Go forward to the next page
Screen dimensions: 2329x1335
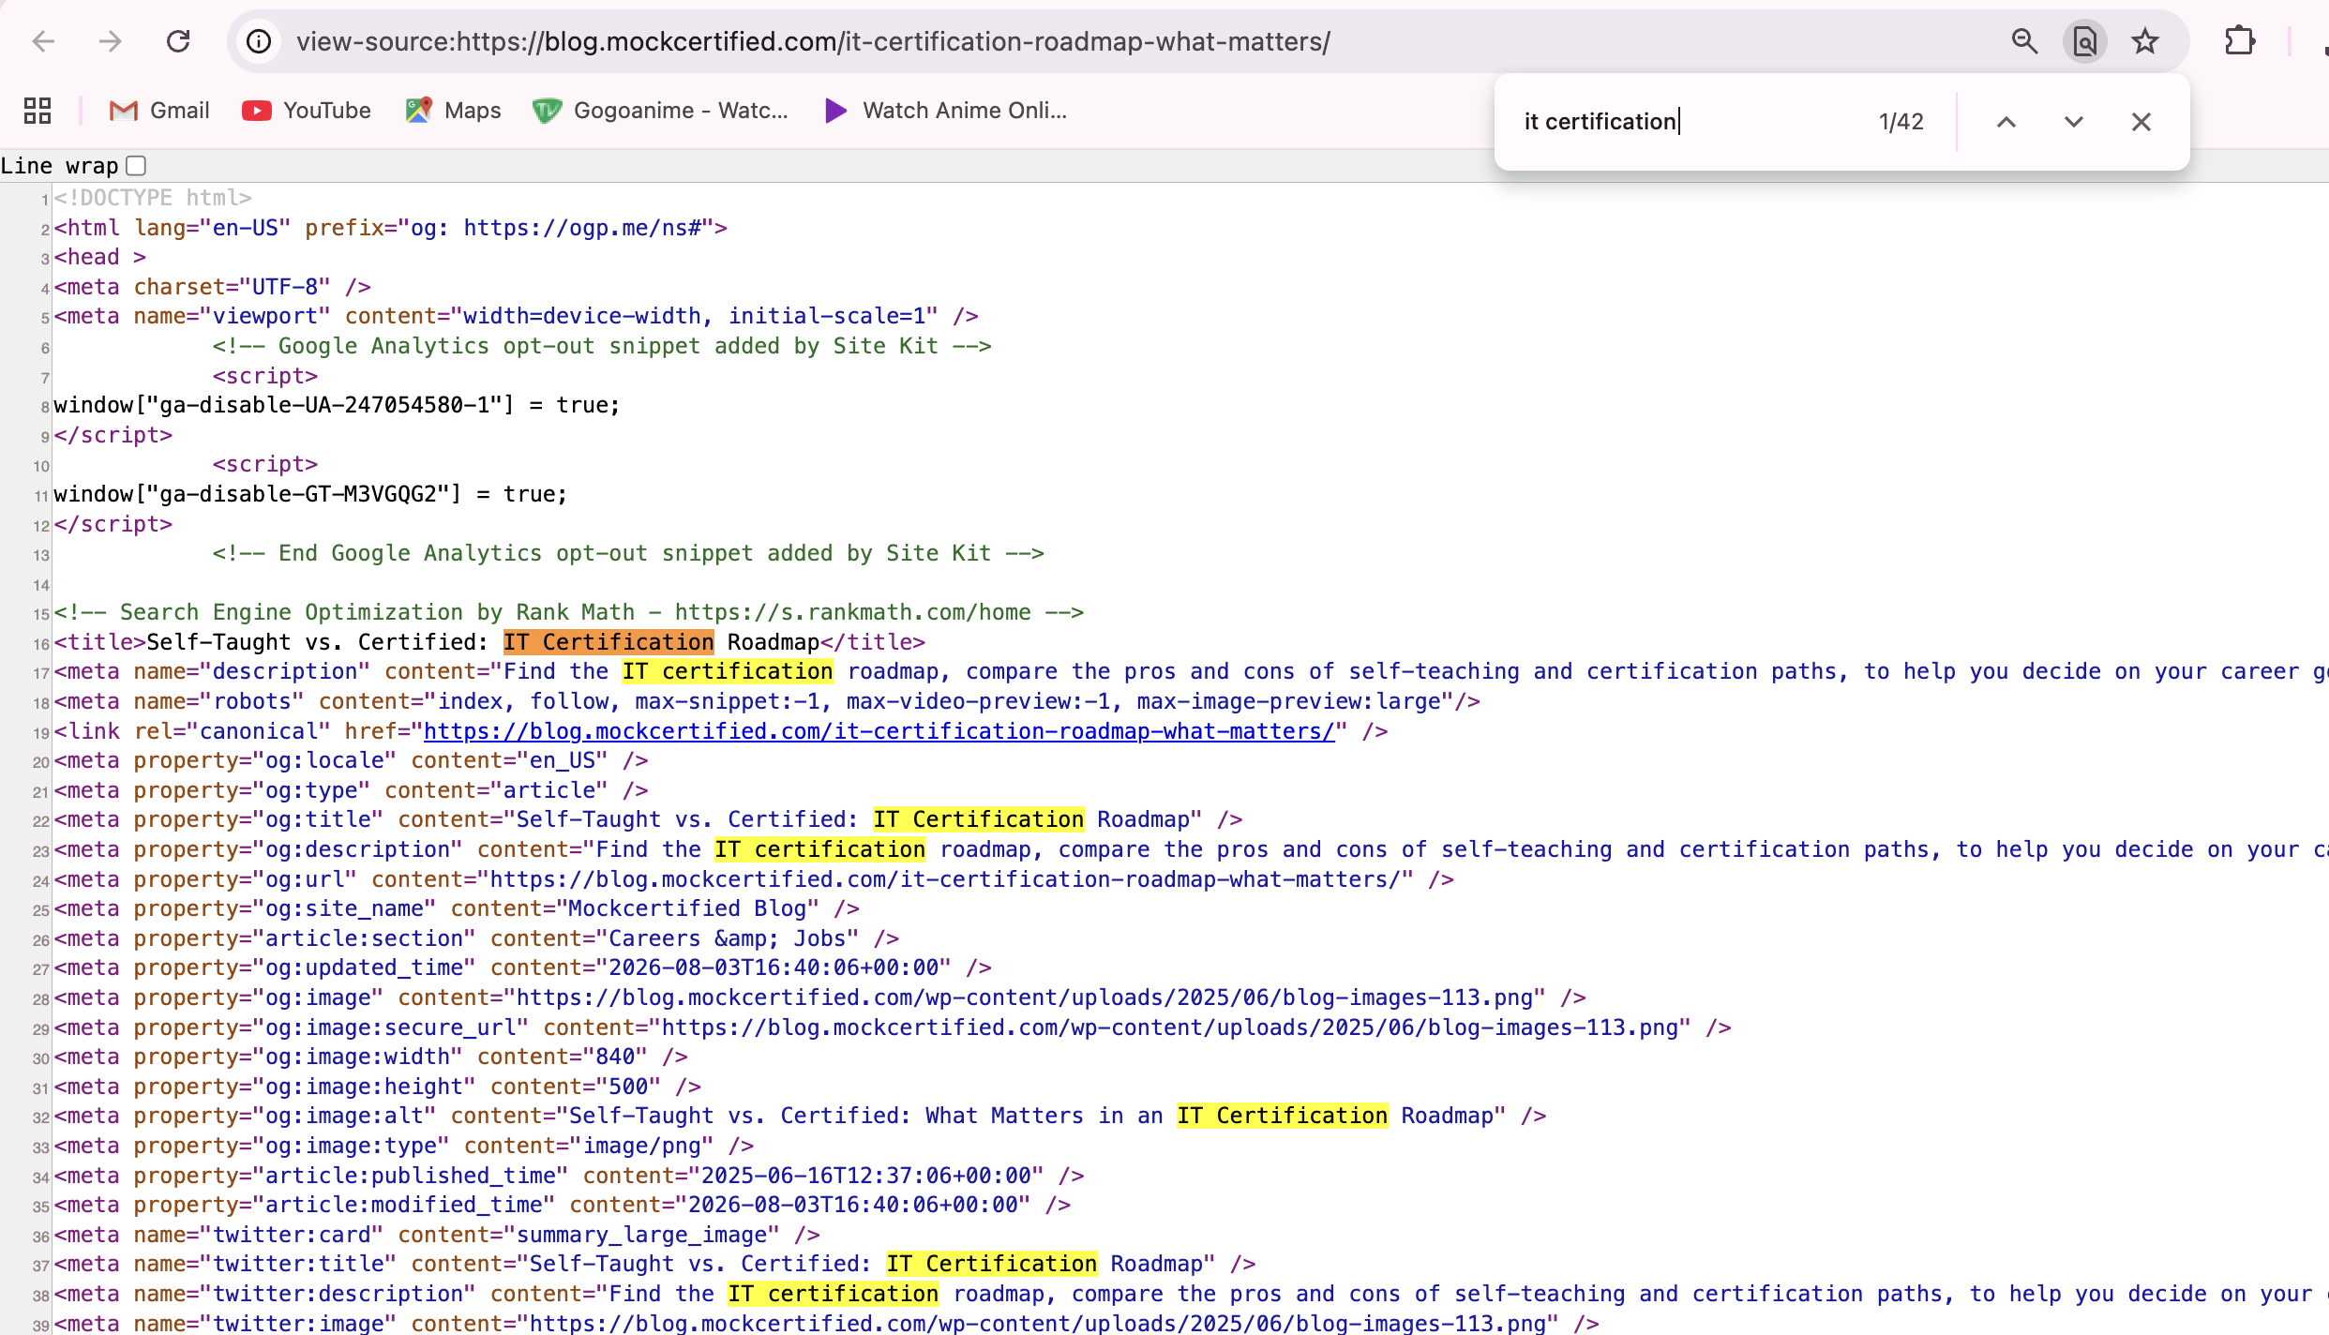[111, 41]
